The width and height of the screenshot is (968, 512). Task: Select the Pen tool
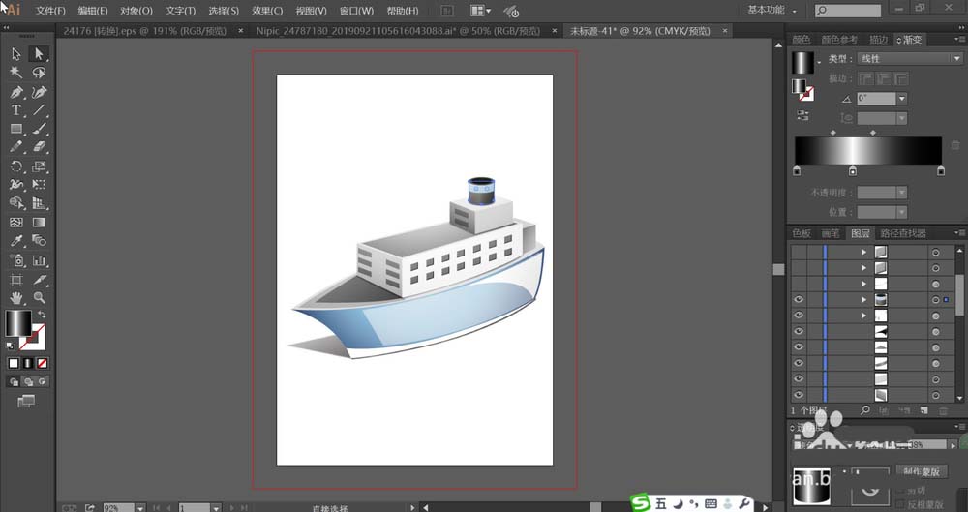(x=16, y=92)
